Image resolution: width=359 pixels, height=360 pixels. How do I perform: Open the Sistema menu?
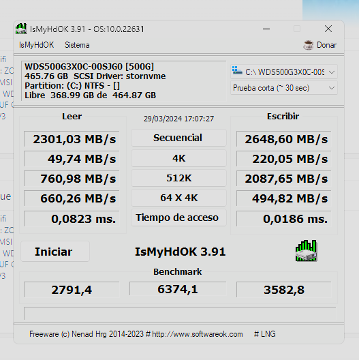(77, 45)
